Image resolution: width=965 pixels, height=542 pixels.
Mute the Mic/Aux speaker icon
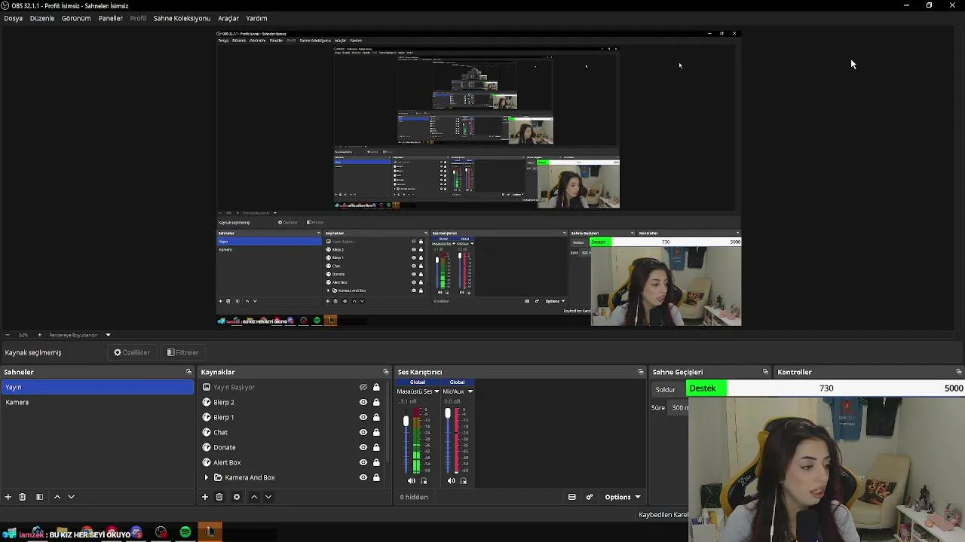pyautogui.click(x=451, y=481)
